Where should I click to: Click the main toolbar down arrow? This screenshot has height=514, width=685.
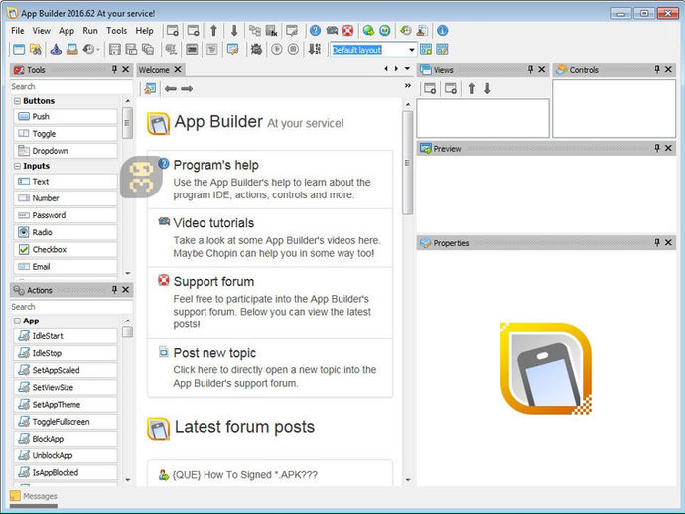pyautogui.click(x=234, y=31)
